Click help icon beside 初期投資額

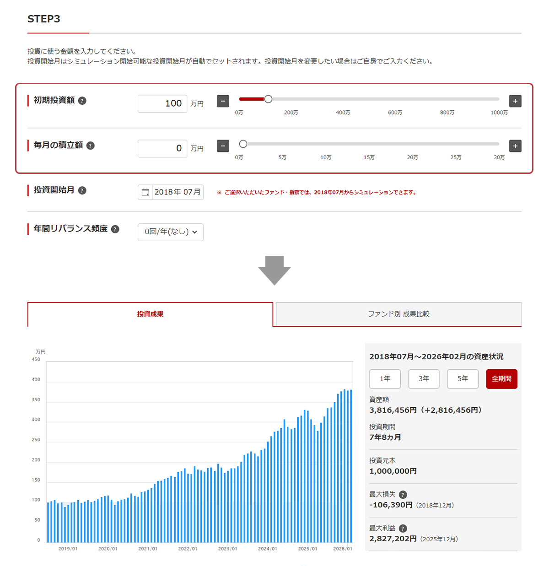[82, 101]
